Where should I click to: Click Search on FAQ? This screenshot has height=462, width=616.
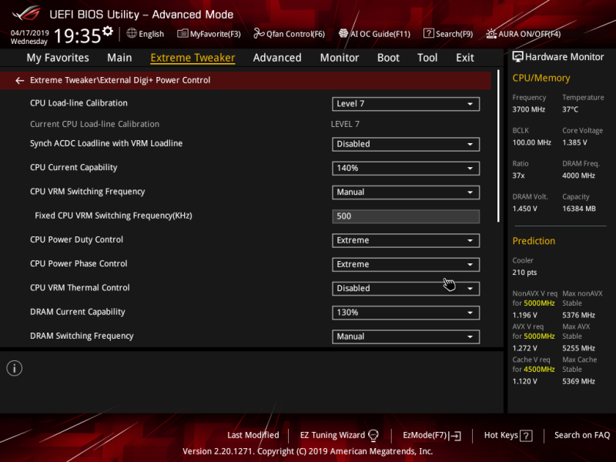(x=582, y=435)
